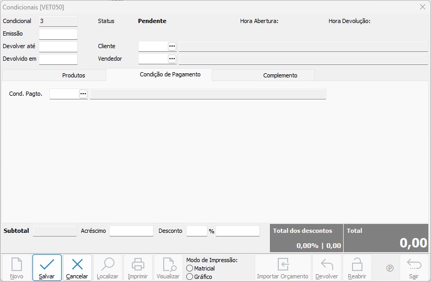Click the Devolver até date field
Viewport: 431px width, 282px height.
[58, 47]
